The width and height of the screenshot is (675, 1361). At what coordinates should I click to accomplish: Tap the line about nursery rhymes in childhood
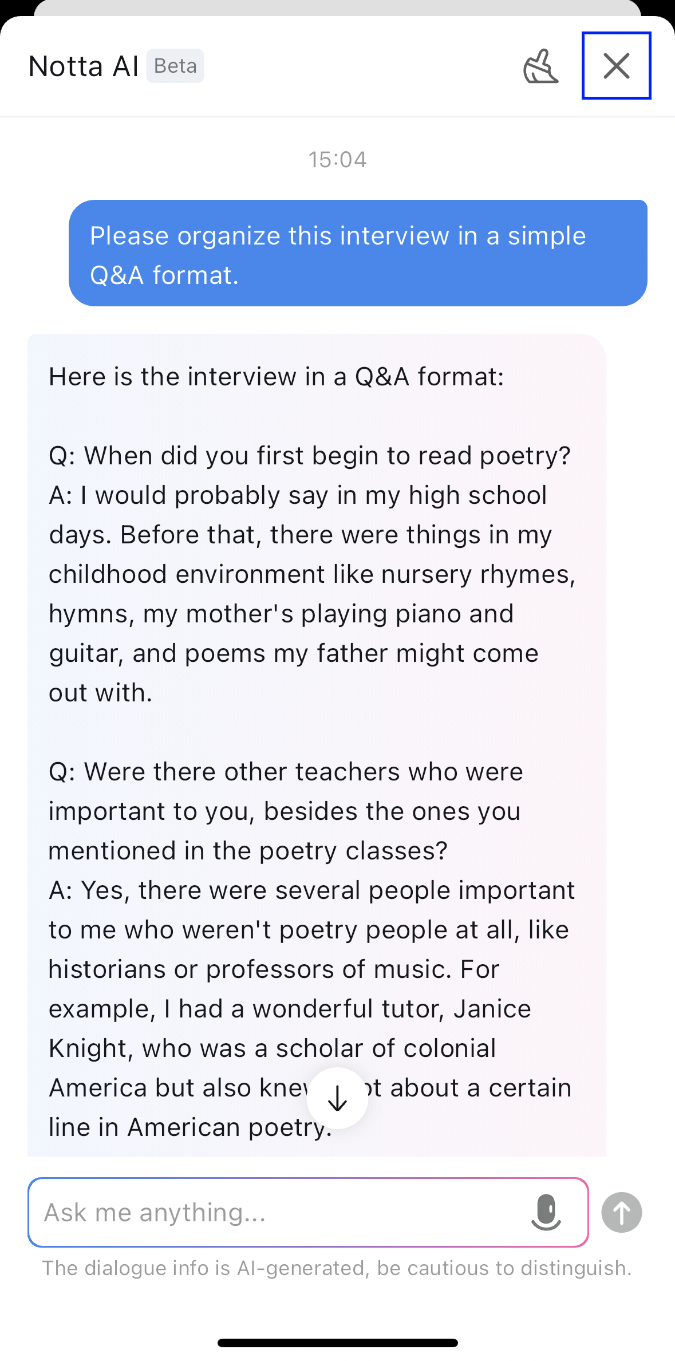(x=312, y=574)
